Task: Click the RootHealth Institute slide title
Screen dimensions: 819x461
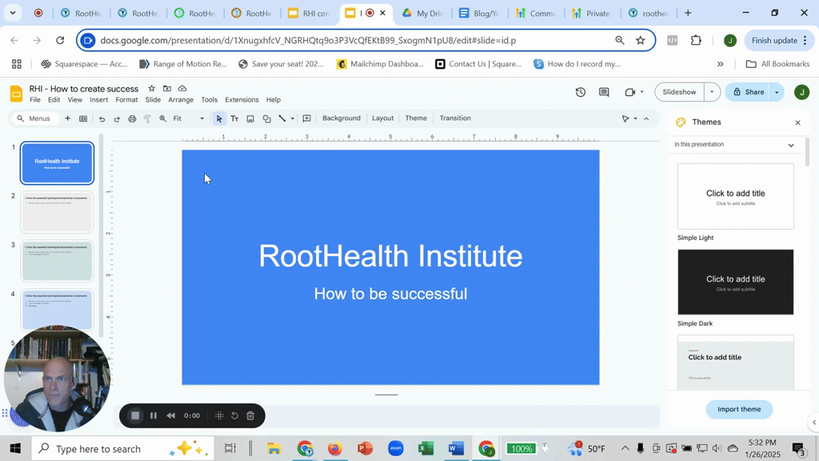Action: coord(390,256)
